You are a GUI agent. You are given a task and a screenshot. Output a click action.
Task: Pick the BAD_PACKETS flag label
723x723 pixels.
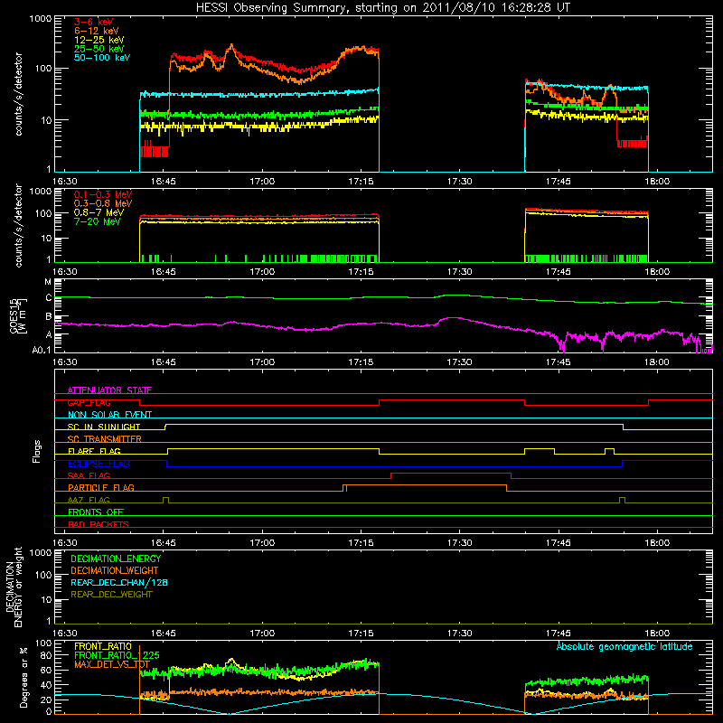(x=99, y=524)
